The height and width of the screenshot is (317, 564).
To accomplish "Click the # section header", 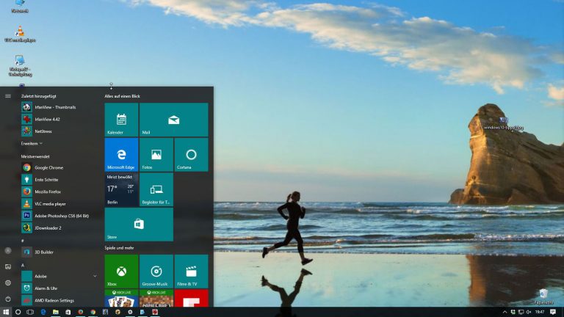I will tap(23, 241).
